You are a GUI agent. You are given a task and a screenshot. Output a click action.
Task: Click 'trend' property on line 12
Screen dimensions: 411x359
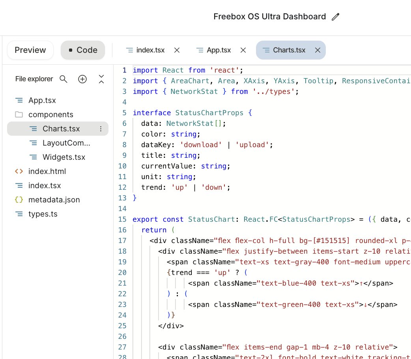coord(151,187)
